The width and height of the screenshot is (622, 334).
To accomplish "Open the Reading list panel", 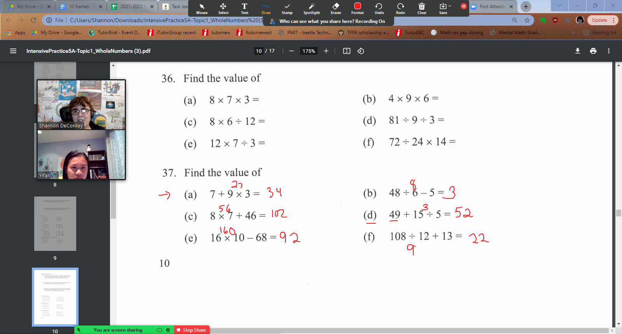I will click(x=600, y=33).
